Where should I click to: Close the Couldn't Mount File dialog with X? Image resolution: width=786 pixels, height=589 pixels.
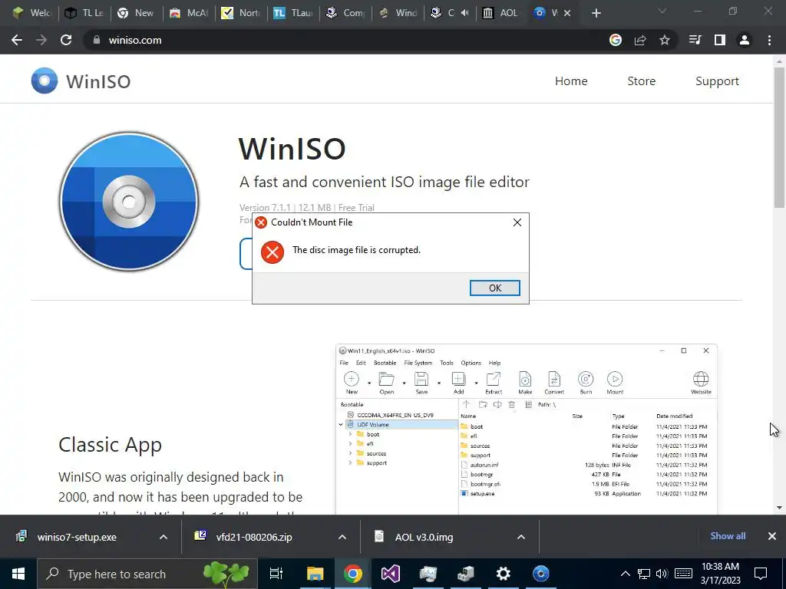pos(517,222)
